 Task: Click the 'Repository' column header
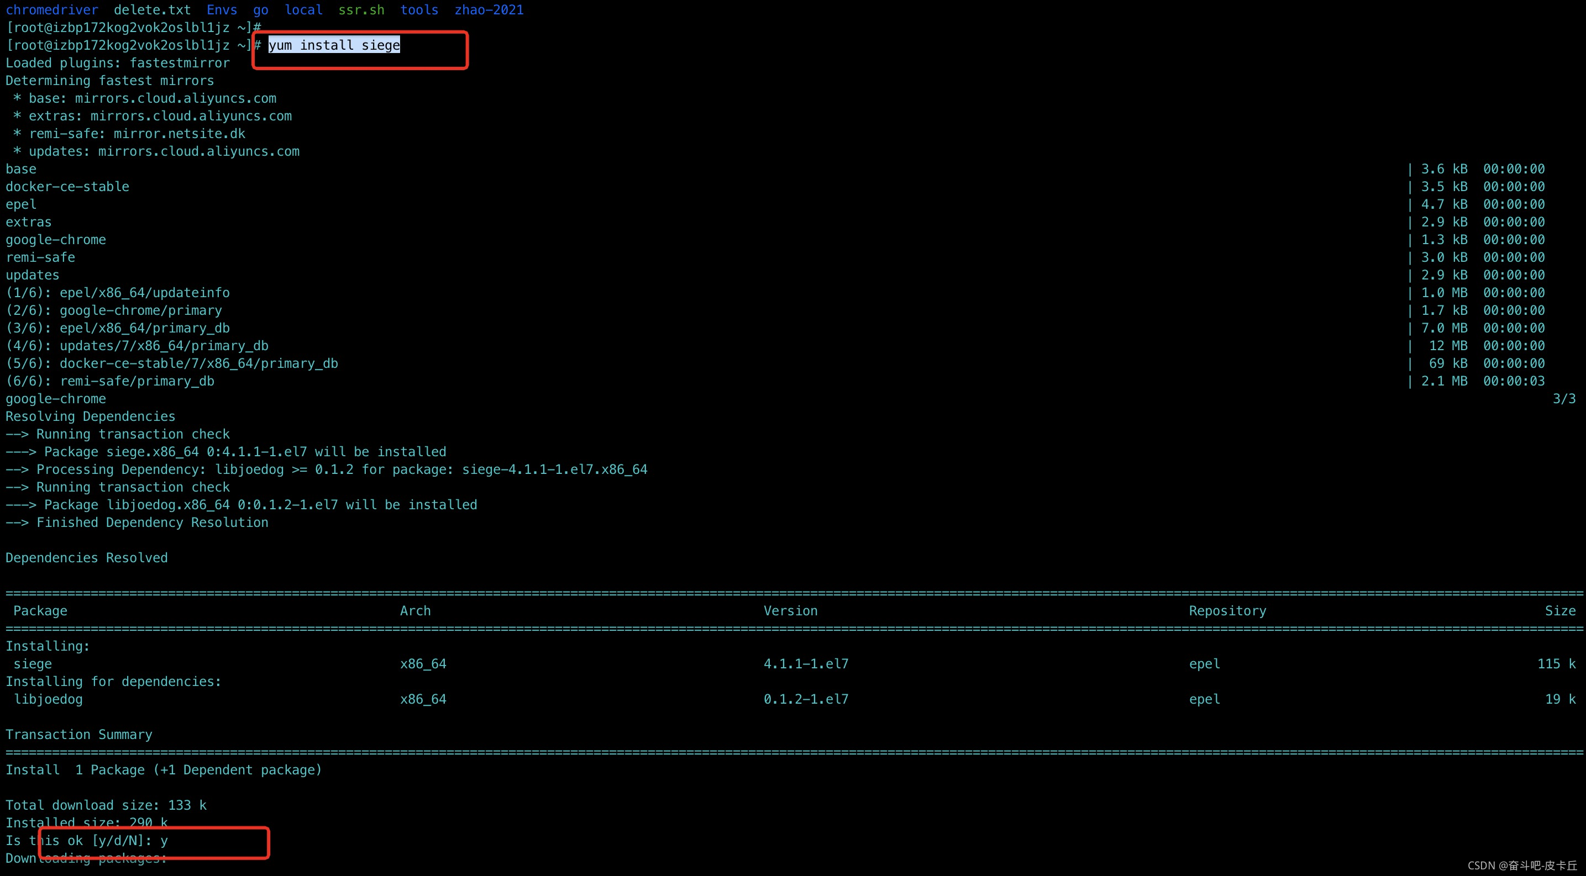click(x=1227, y=611)
